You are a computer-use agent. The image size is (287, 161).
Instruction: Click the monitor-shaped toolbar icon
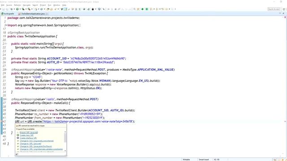click(99, 9)
